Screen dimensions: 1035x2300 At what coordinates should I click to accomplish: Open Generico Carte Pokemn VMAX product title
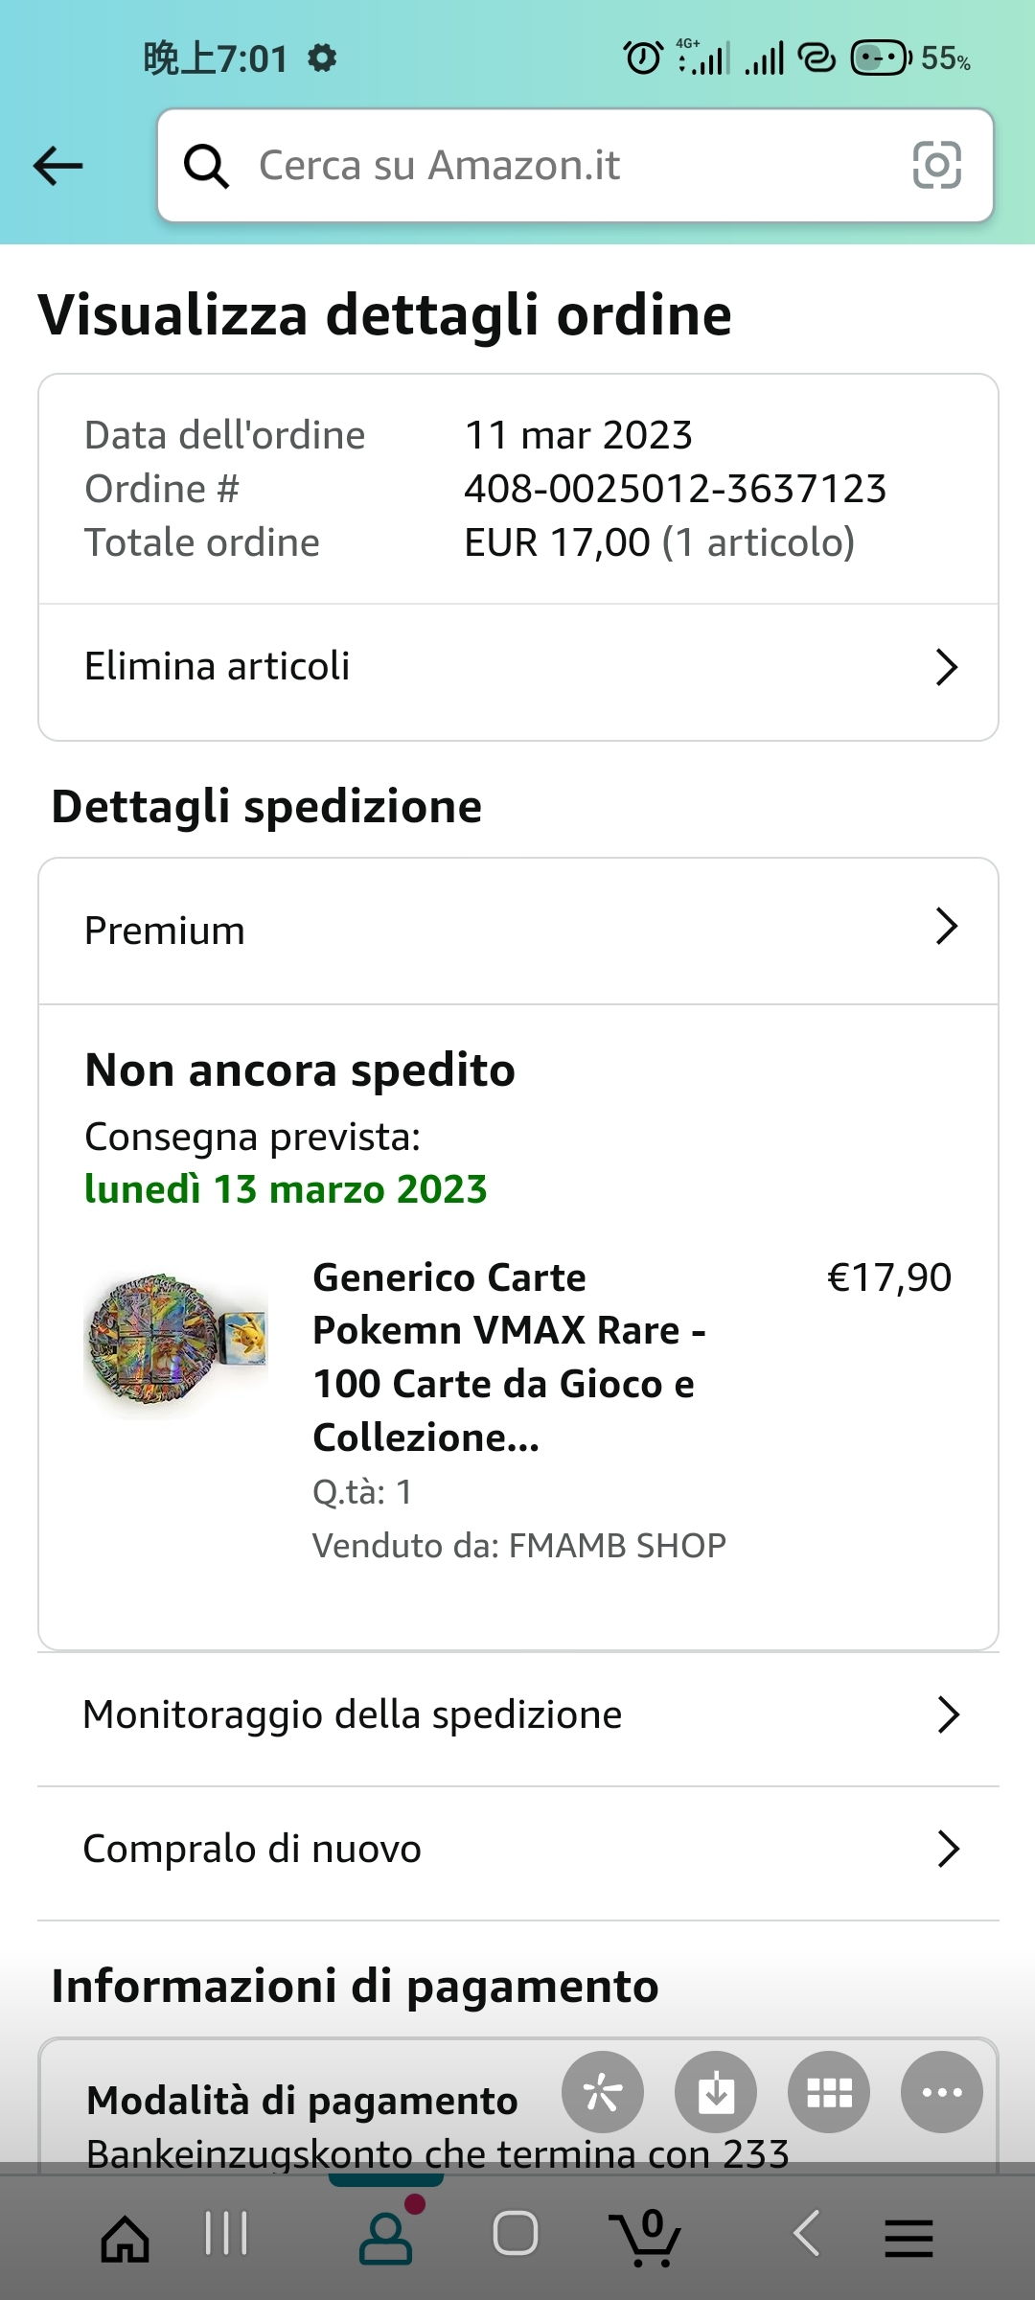click(x=508, y=1356)
